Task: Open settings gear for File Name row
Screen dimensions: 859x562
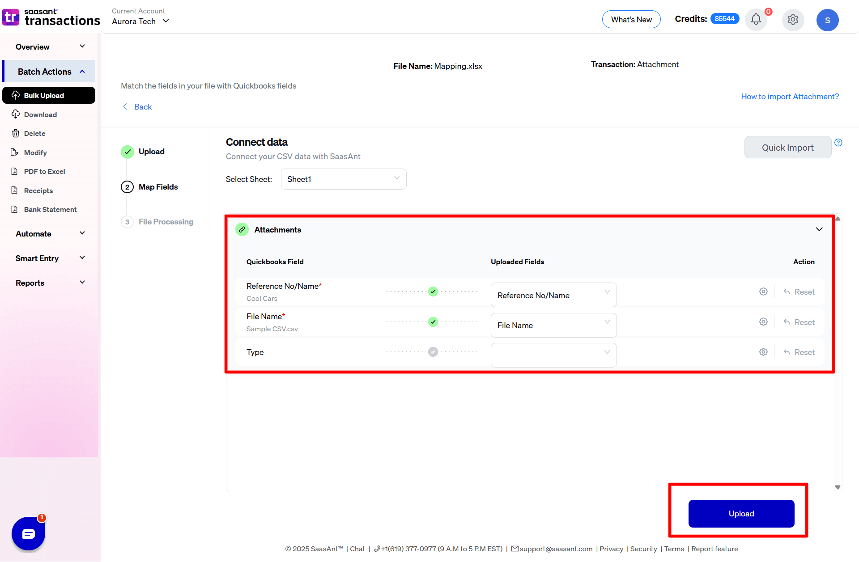Action: [763, 322]
